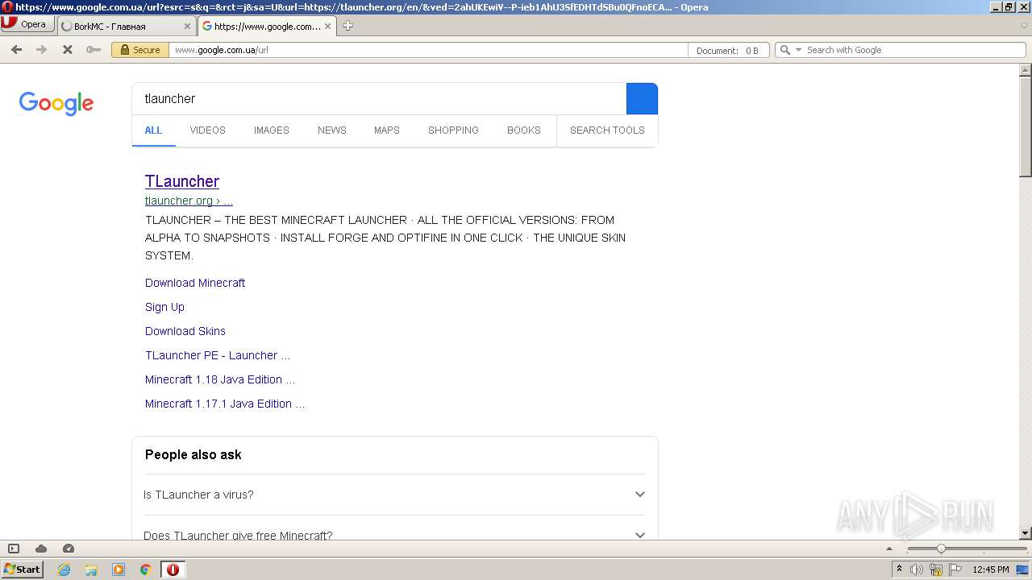Image resolution: width=1032 pixels, height=580 pixels.
Task: Open TLauncher PE - Launcher link
Action: (218, 355)
